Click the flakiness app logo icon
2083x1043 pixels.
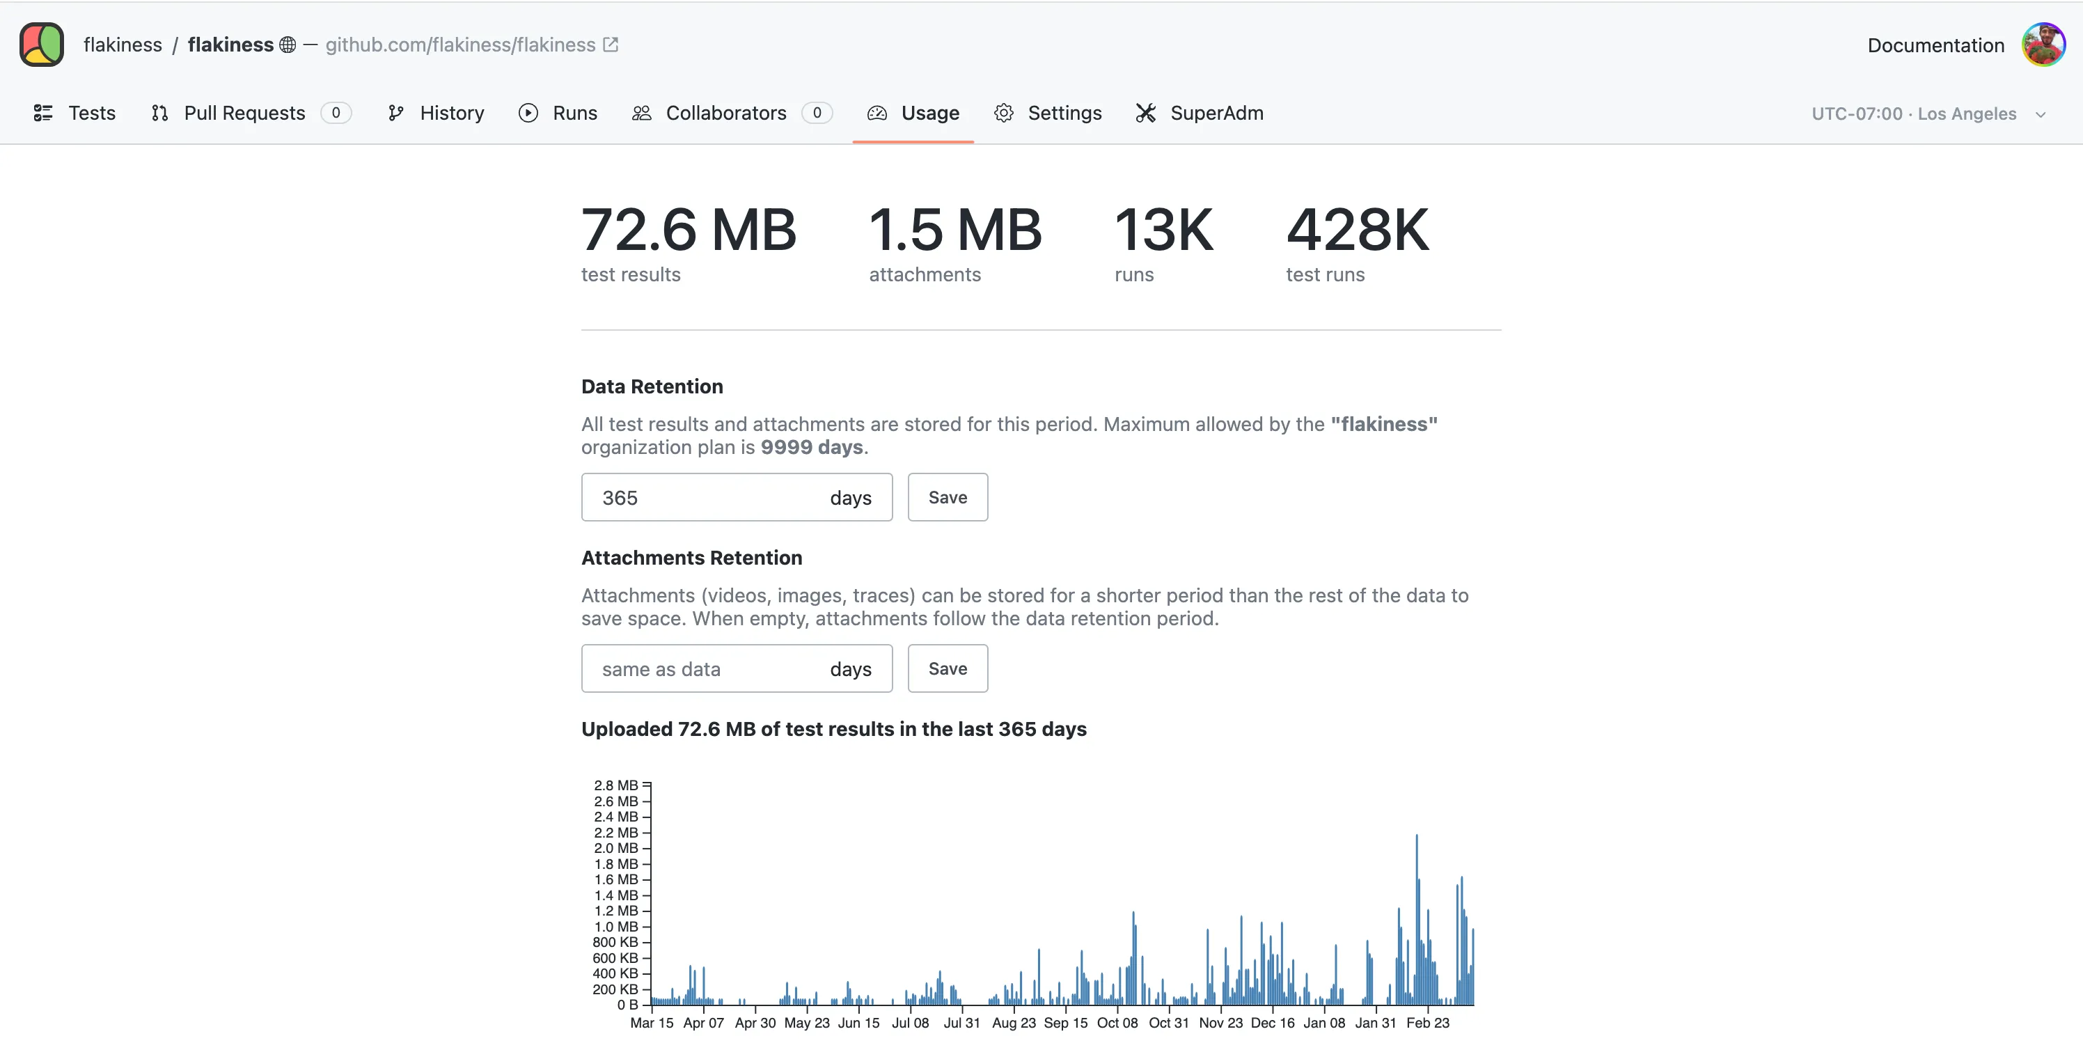40,45
